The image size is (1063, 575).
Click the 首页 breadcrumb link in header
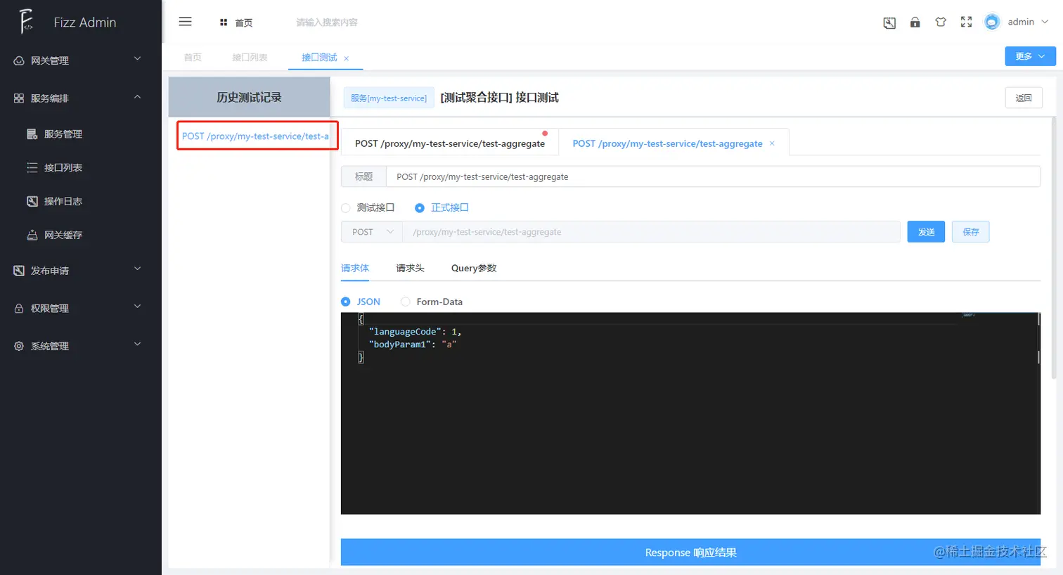(244, 22)
